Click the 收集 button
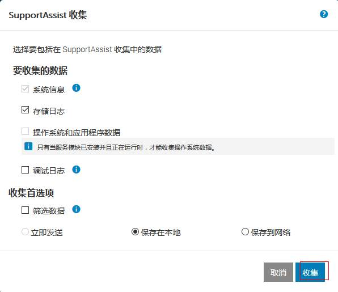The height and width of the screenshot is (292, 338). point(310,272)
